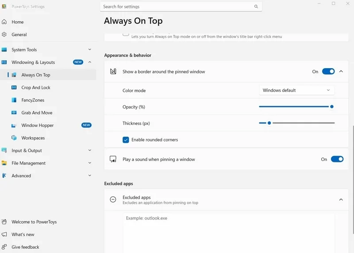354x253 pixels.
Task: Click the Advanced section icon
Action: 4,175
